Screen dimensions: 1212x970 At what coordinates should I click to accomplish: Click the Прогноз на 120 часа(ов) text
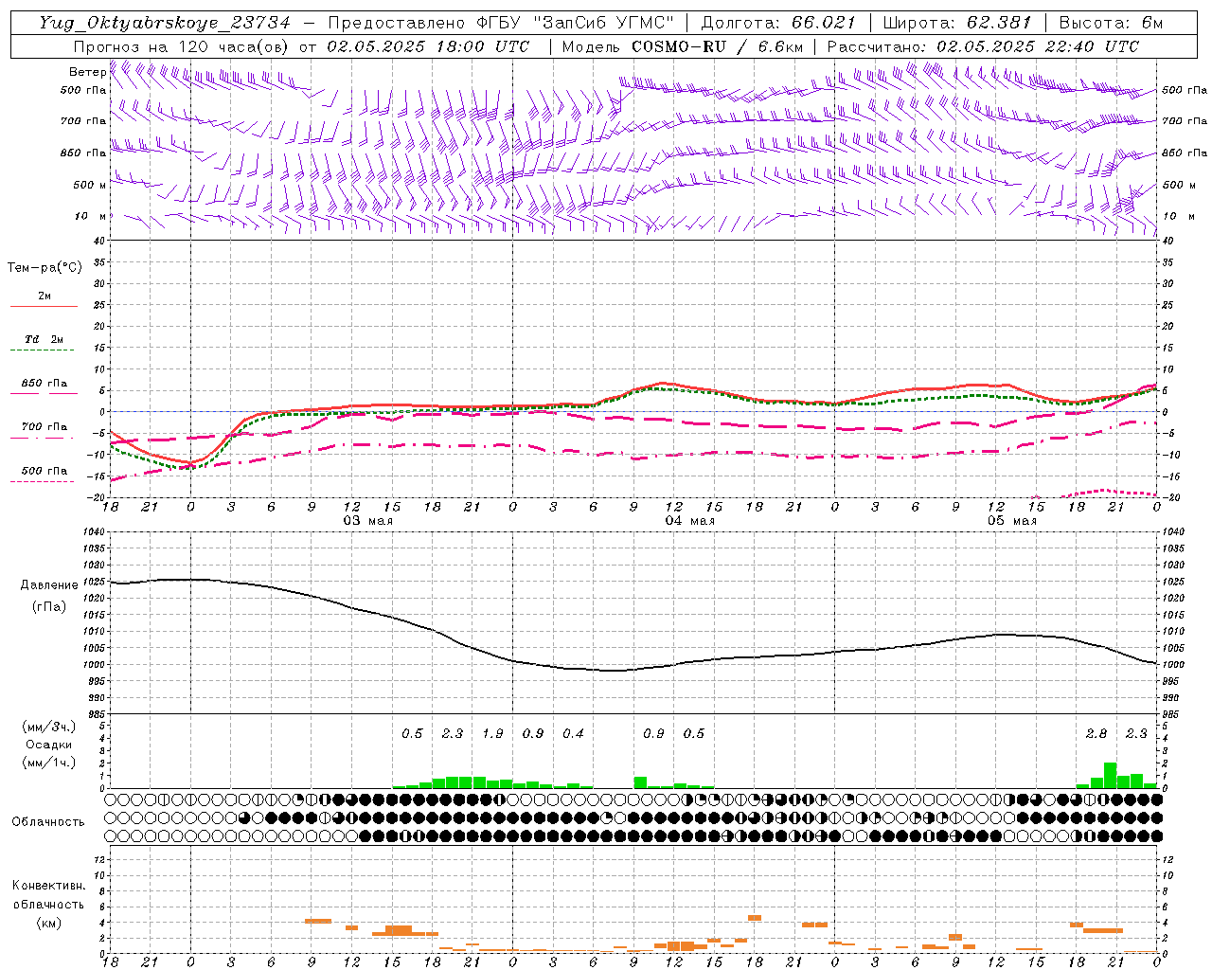tap(182, 46)
